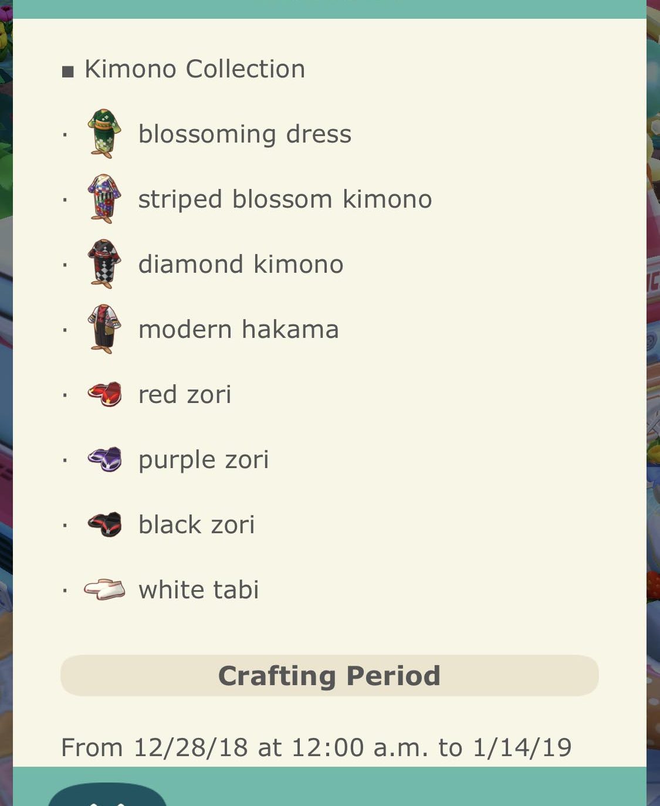Click the 'modern hakama' text label
The image size is (660, 806).
pyautogui.click(x=238, y=330)
